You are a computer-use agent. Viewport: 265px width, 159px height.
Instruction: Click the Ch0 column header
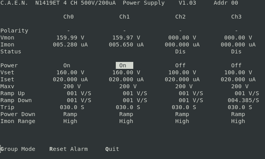(68, 17)
